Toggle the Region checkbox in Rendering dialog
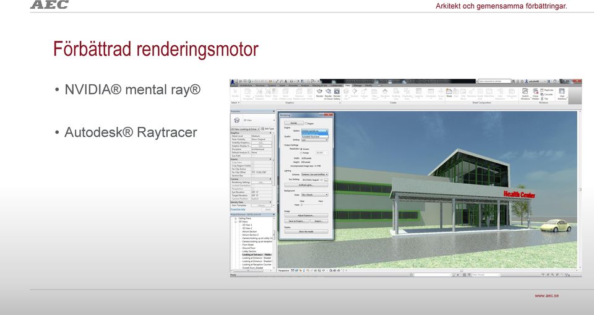 pos(306,124)
